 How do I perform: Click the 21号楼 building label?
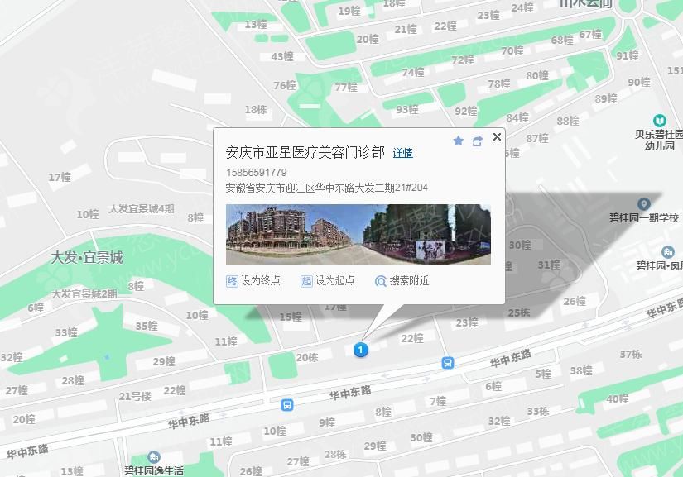135,397
